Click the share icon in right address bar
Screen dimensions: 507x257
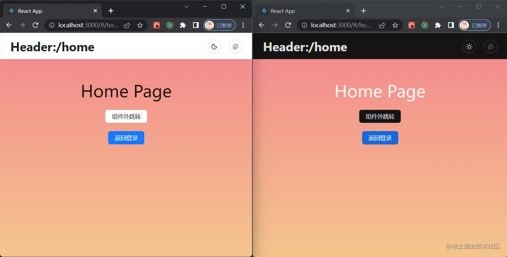click(382, 25)
